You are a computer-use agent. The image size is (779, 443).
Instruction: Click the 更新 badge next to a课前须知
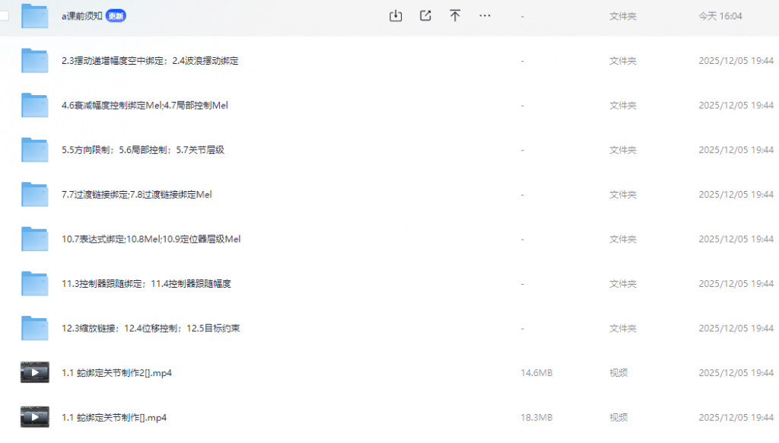coord(115,15)
